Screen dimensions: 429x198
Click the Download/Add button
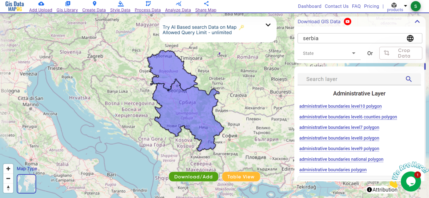pos(193,177)
